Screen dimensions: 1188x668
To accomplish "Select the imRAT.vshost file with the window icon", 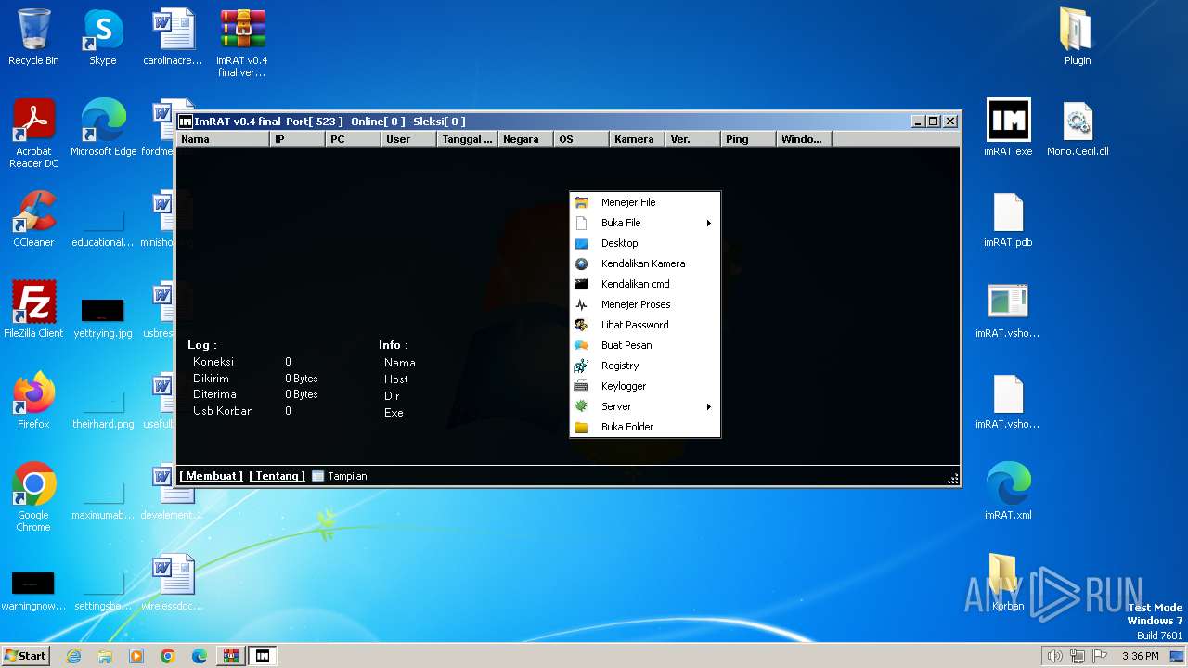I will 1008,310.
